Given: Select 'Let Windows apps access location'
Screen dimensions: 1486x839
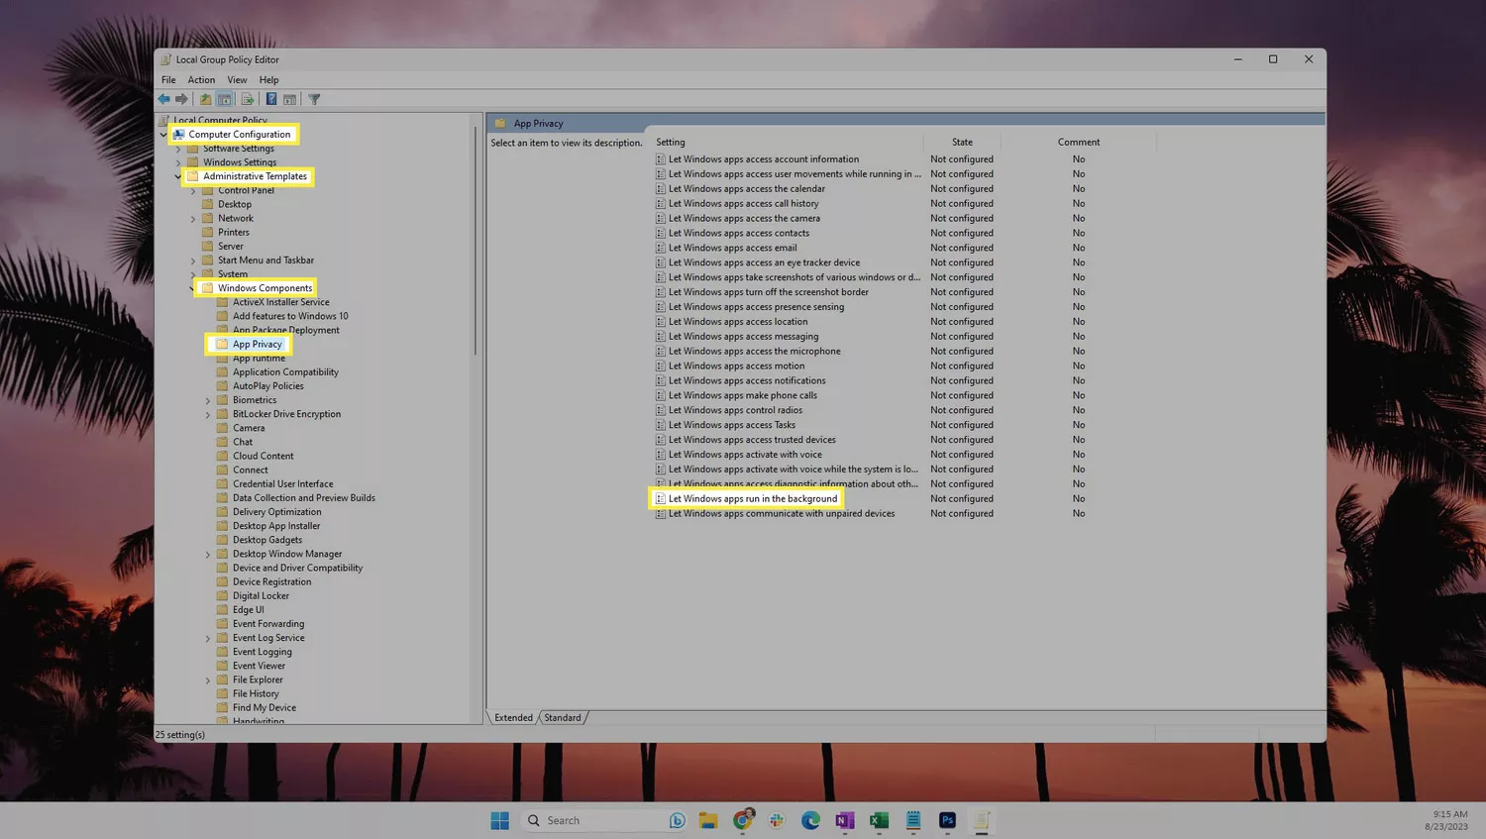Looking at the screenshot, I should (737, 322).
